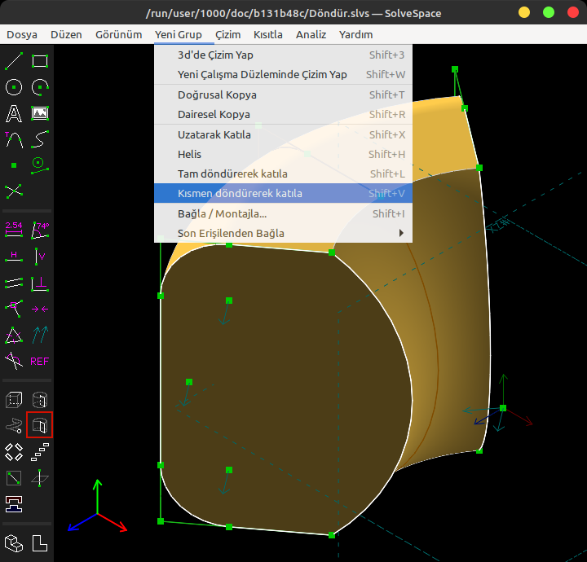This screenshot has height=562, width=587.
Task: Apply point-on-line constraint icon
Action: (14, 309)
